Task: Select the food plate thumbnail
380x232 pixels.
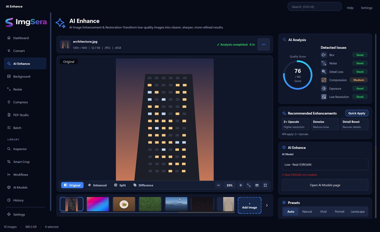Action: pyautogui.click(x=124, y=204)
